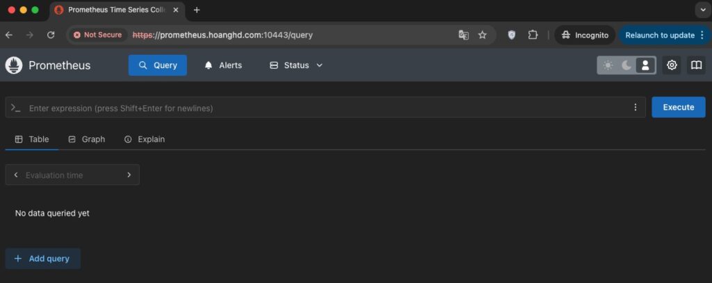Reload the page
Viewport: 712px width, 283px height.
[51, 35]
